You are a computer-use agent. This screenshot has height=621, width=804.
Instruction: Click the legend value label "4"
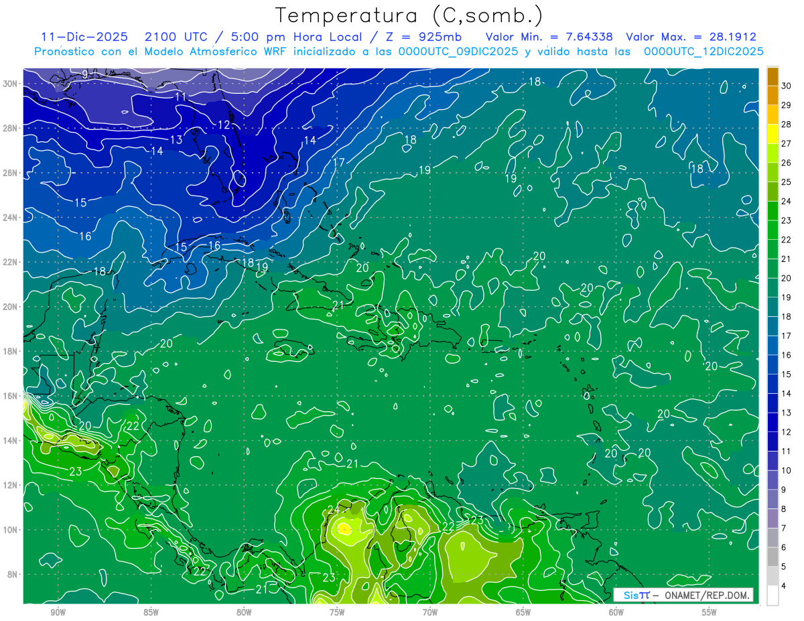(x=784, y=585)
